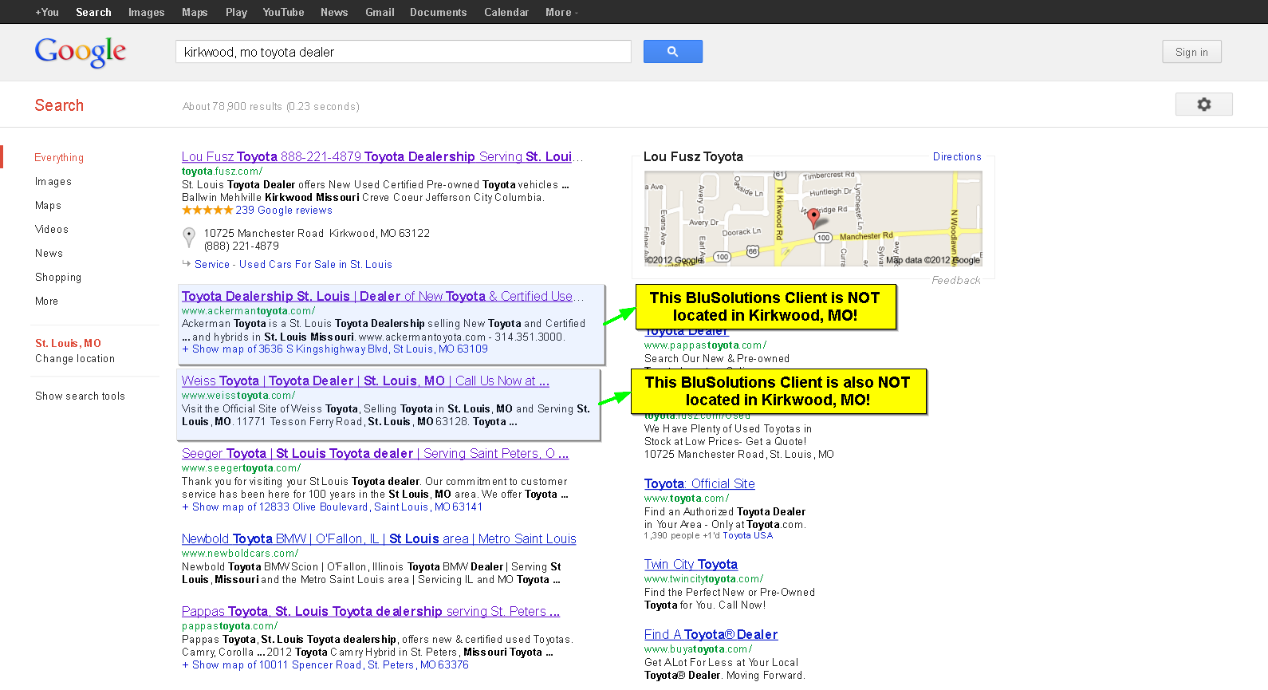Click the Lou Fusz Toyota map thumbnail
Image resolution: width=1268 pixels, height=690 pixels.
click(x=813, y=219)
